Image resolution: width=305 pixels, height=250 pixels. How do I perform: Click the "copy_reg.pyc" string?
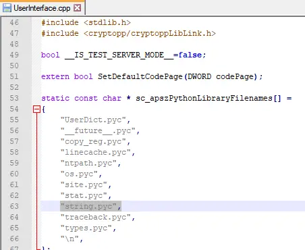(x=93, y=141)
